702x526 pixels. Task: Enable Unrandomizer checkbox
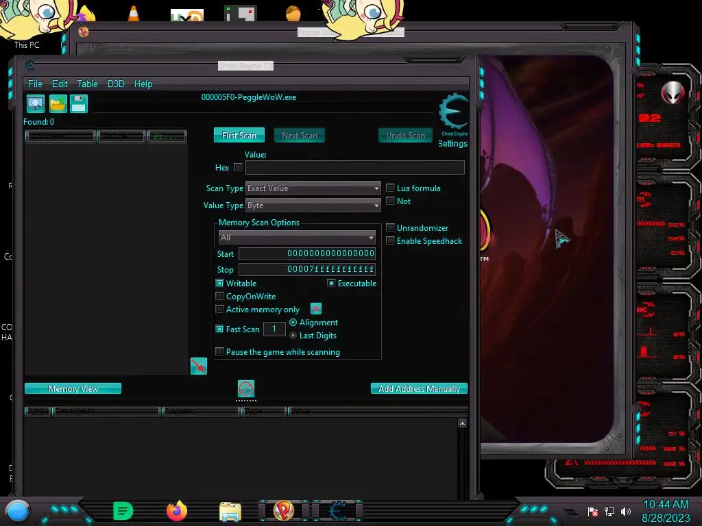[x=390, y=227]
